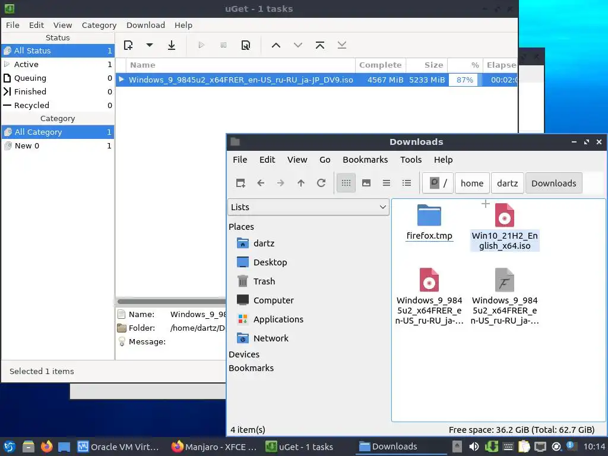Click uGet new download icon

coord(128,45)
